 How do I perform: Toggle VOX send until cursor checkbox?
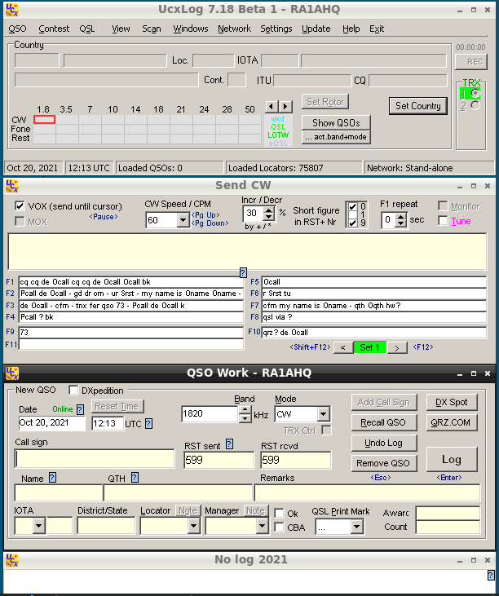(20, 206)
